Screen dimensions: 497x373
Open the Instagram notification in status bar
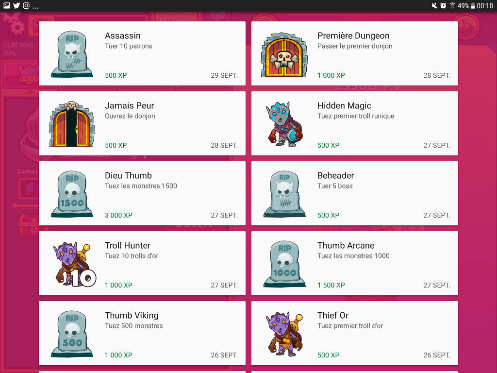tap(26, 5)
